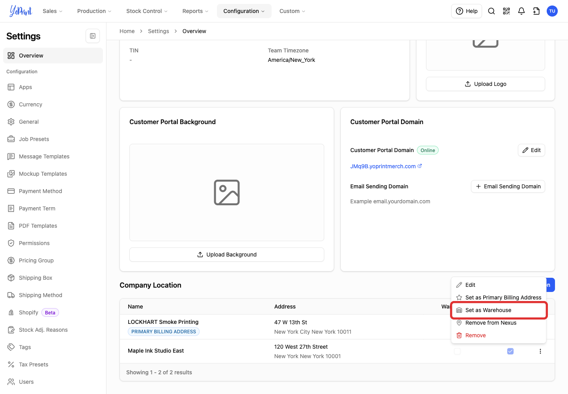Choose Remove from Nexus
Screen dimensions: 568x394
499,323
